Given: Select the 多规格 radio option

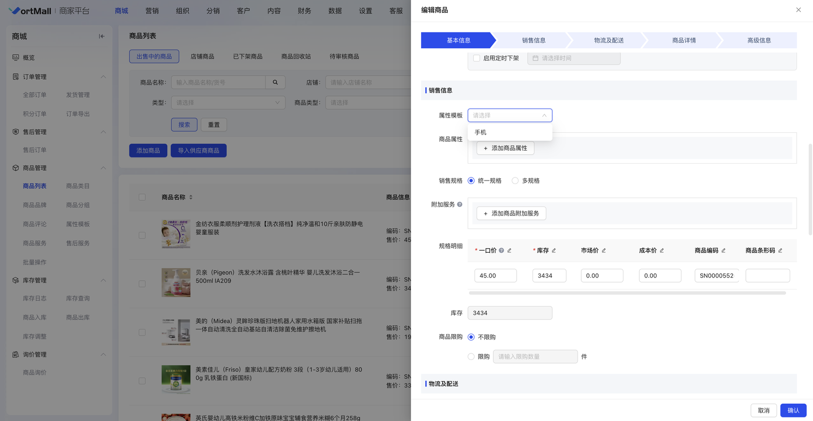Looking at the screenshot, I should tap(515, 181).
